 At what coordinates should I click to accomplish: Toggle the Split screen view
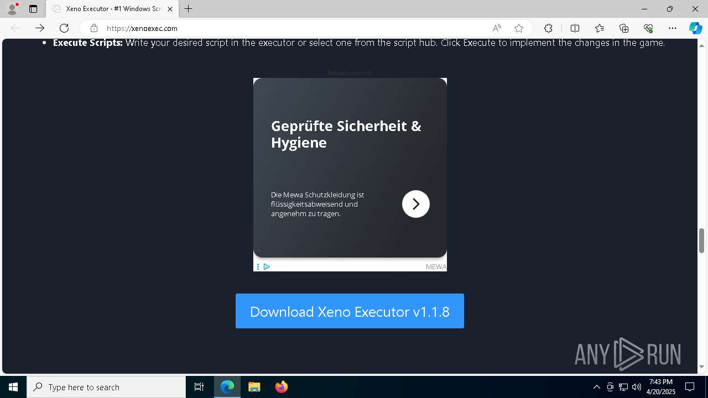[575, 28]
